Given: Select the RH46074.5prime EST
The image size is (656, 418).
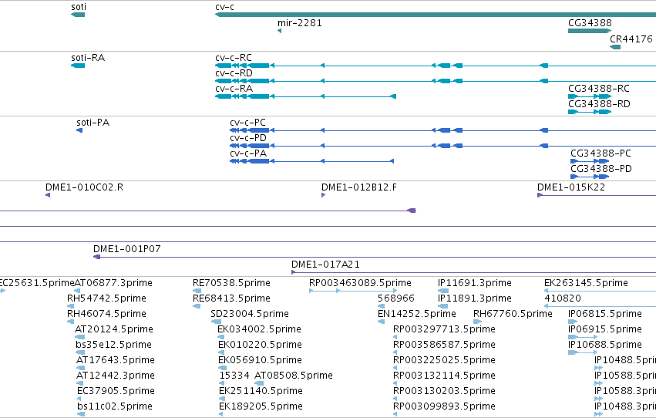Looking at the screenshot, I should (x=70, y=322).
